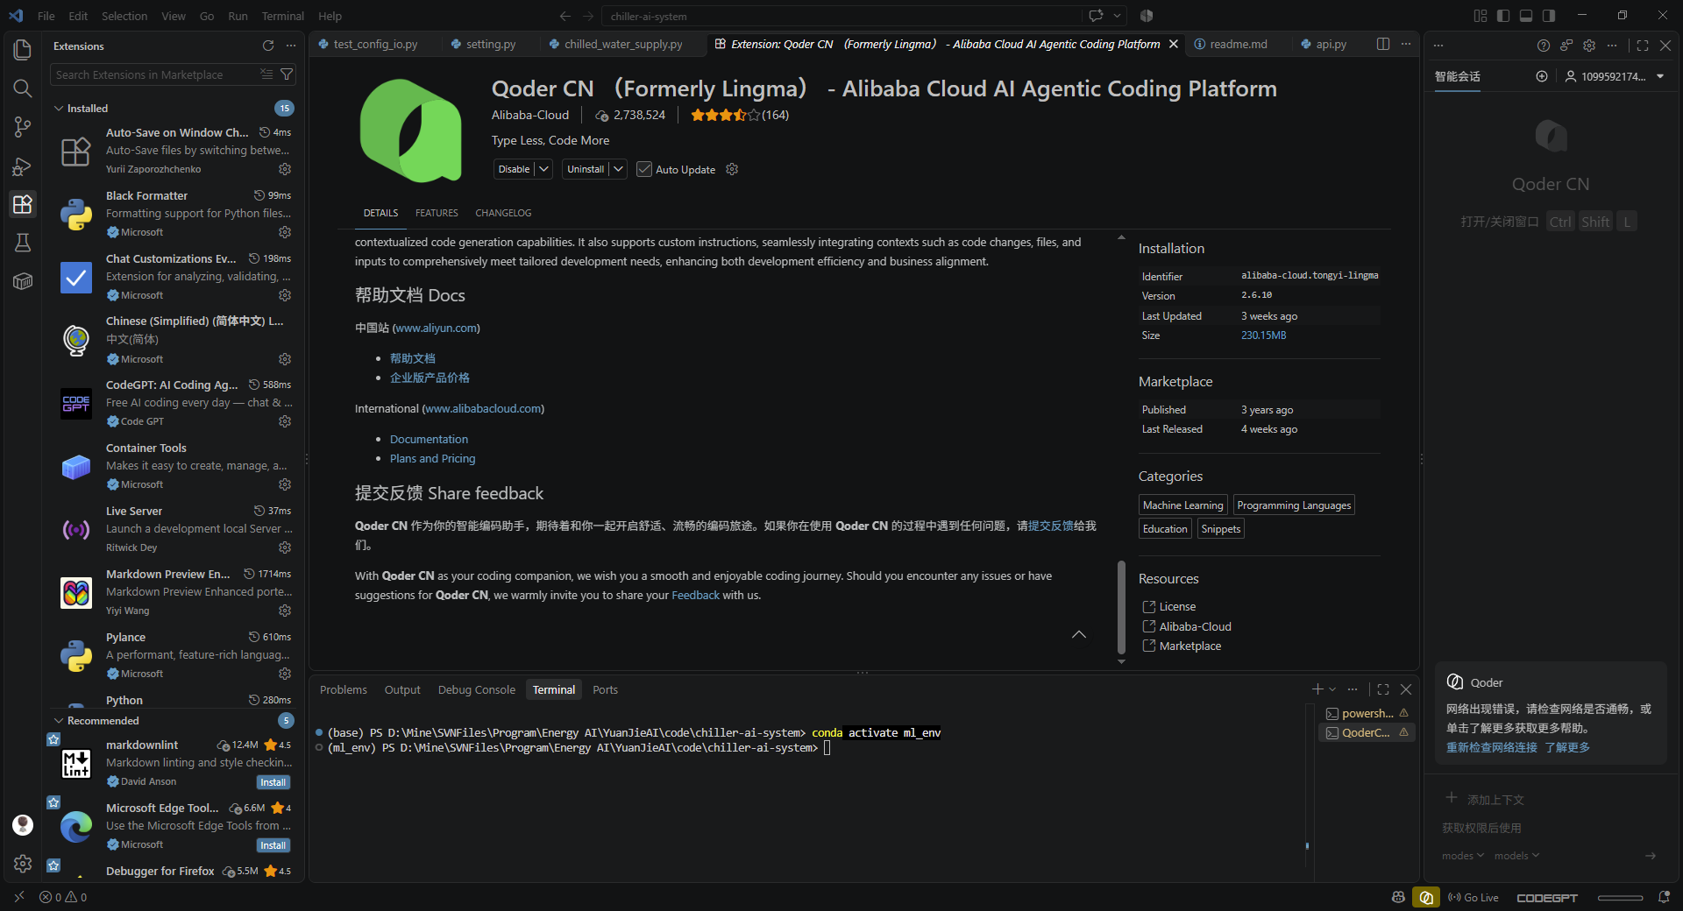Click the Feedback link
The image size is (1683, 911).
coord(695,595)
